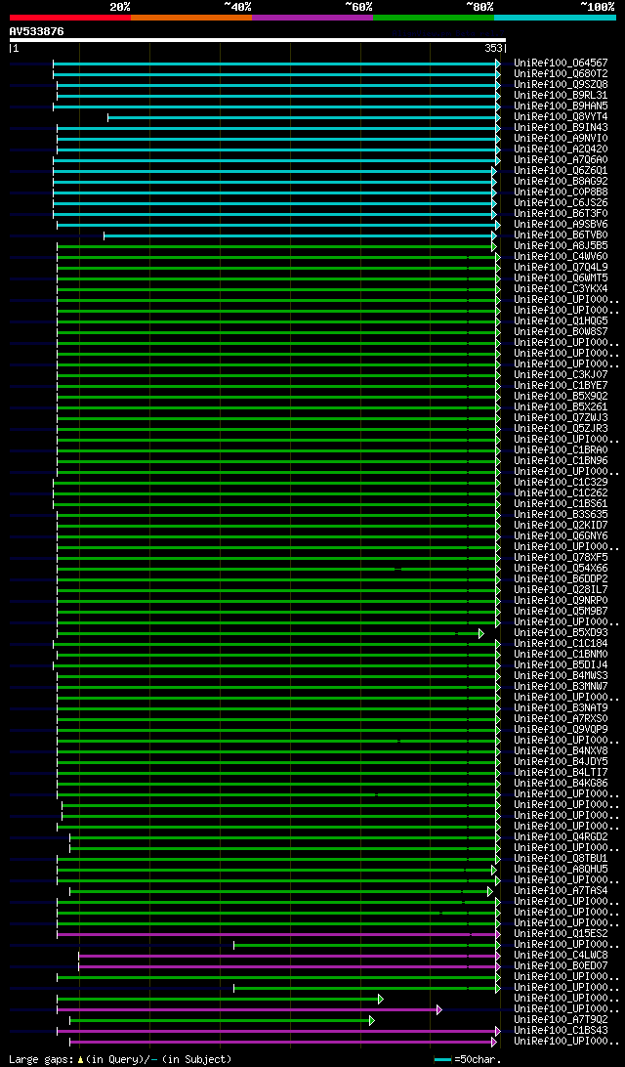Select label UniRef100_C1BYE7
Image resolution: width=625 pixels, height=1067 pixels.
[562, 386]
